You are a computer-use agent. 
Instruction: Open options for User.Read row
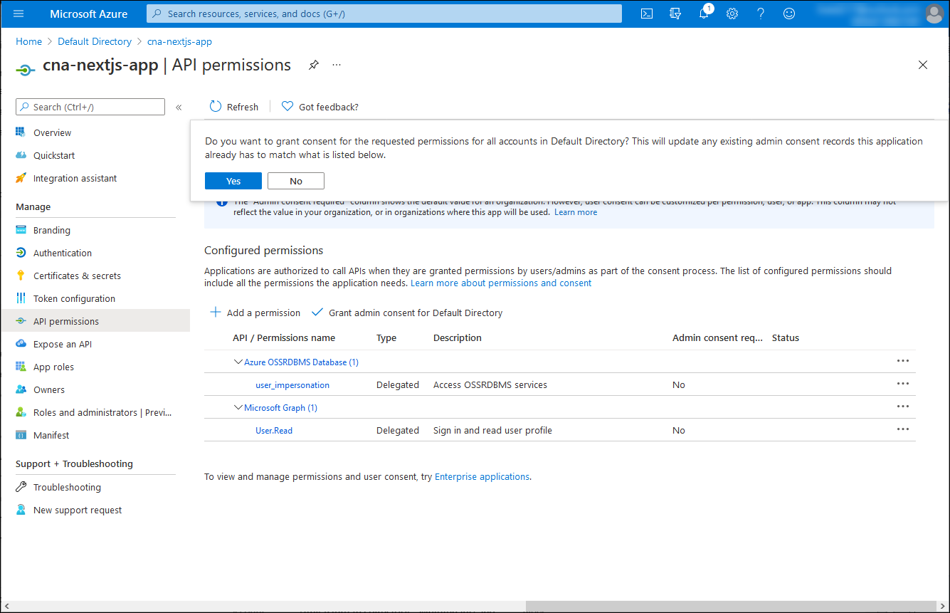click(x=903, y=429)
